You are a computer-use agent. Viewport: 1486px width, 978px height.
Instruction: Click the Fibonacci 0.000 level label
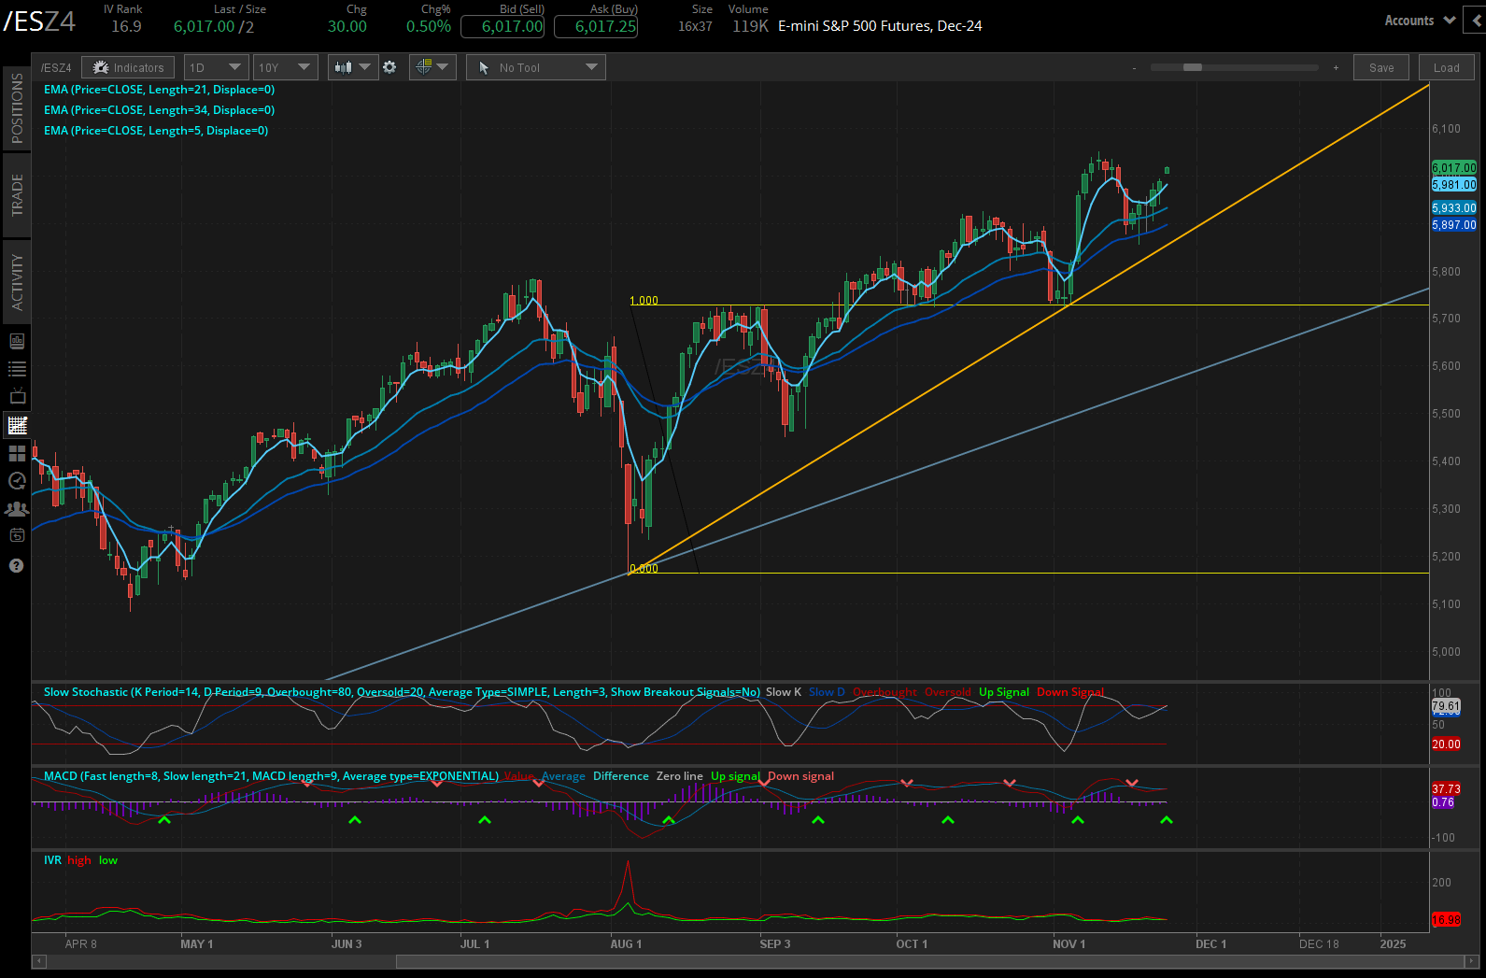tap(644, 569)
